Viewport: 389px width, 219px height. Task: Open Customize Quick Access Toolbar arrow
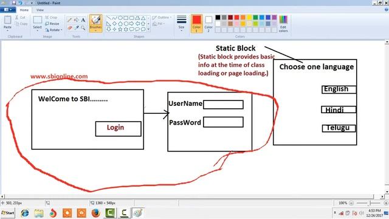click(x=32, y=3)
